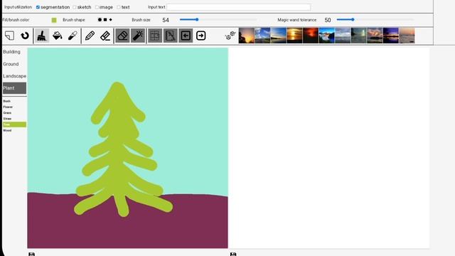Click the Magic wand tolerance value 50
This screenshot has width=455, height=256.
[x=328, y=20]
